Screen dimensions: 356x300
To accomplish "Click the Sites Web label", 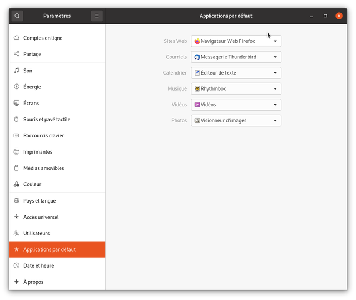I will [x=175, y=41].
